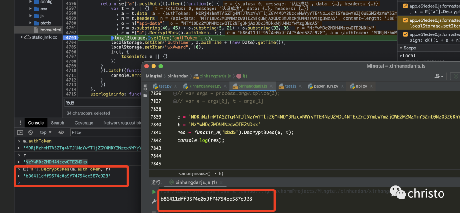Clear the console with the ban icon
Image resolution: width=460 pixels, height=213 pixels.
[x=30, y=132]
